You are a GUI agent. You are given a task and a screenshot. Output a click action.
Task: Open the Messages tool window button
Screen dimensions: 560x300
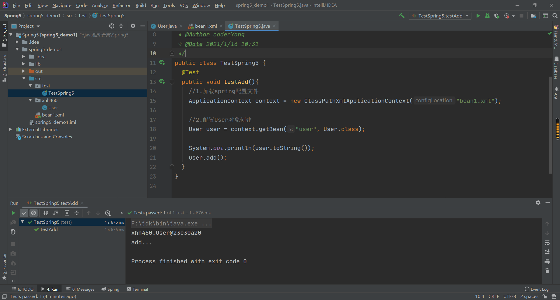coord(80,289)
